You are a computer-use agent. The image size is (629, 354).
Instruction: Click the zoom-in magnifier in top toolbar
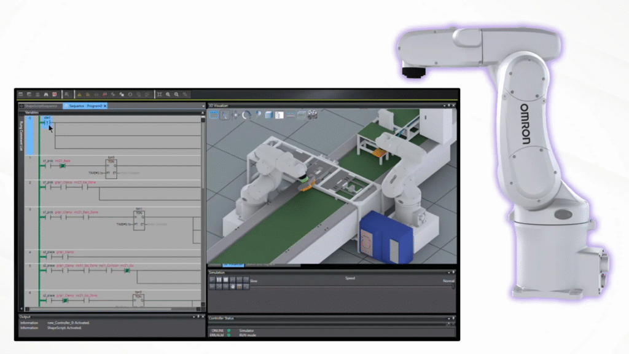tap(168, 94)
